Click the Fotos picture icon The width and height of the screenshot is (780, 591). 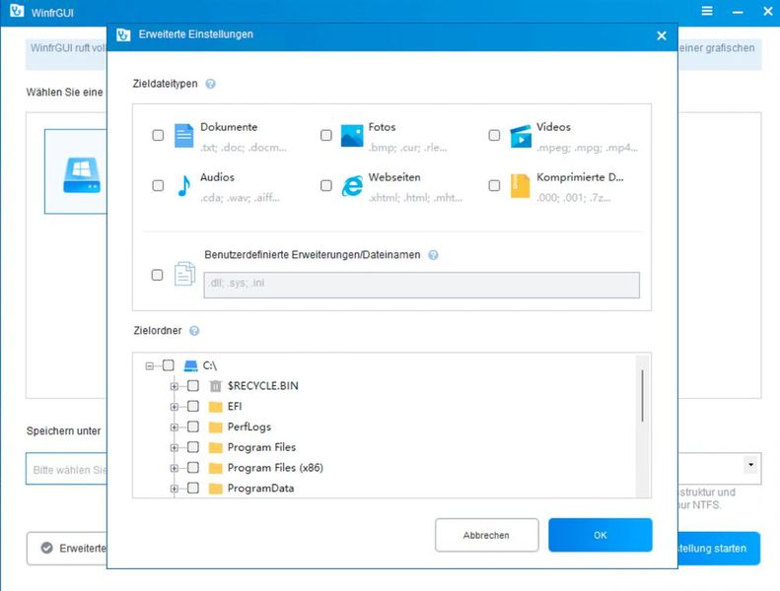352,136
